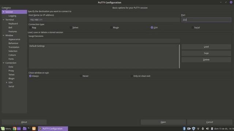Click the purple desktop icon in taskbar

(19, 128)
